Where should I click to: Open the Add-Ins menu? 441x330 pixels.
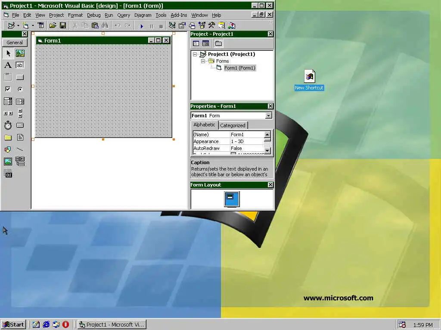179,15
